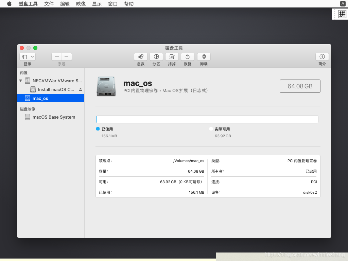Image resolution: width=348 pixels, height=261 pixels.
Task: Click the Restore (恢复) toolbar icon
Action: point(188,57)
